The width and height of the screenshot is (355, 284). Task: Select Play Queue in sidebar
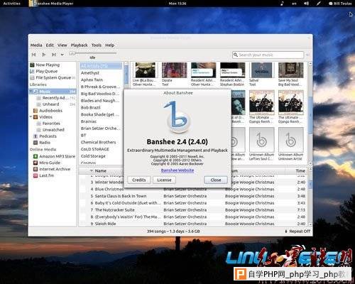47,71
